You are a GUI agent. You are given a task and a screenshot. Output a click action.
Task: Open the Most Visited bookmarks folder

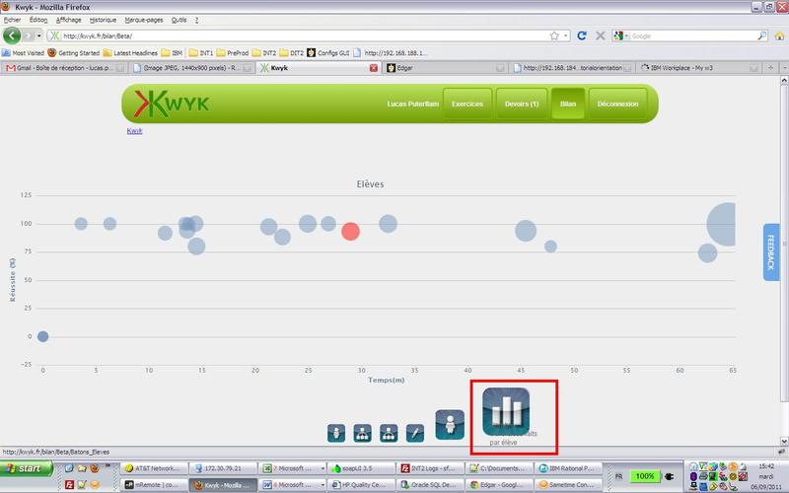click(x=23, y=53)
